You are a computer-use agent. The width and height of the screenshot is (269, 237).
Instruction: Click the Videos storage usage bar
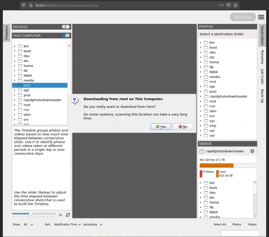click(228, 165)
